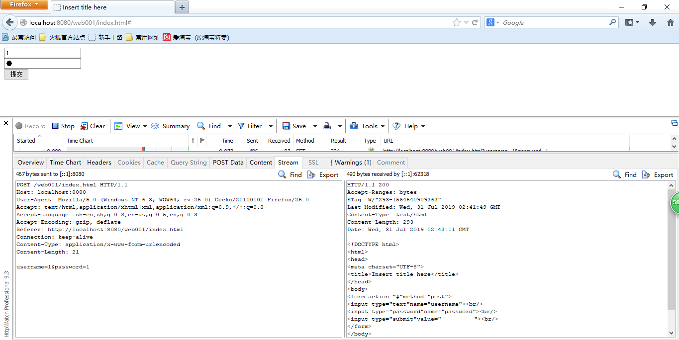The height and width of the screenshot is (340, 679).
Task: Switch to the Query String tab
Action: (189, 163)
